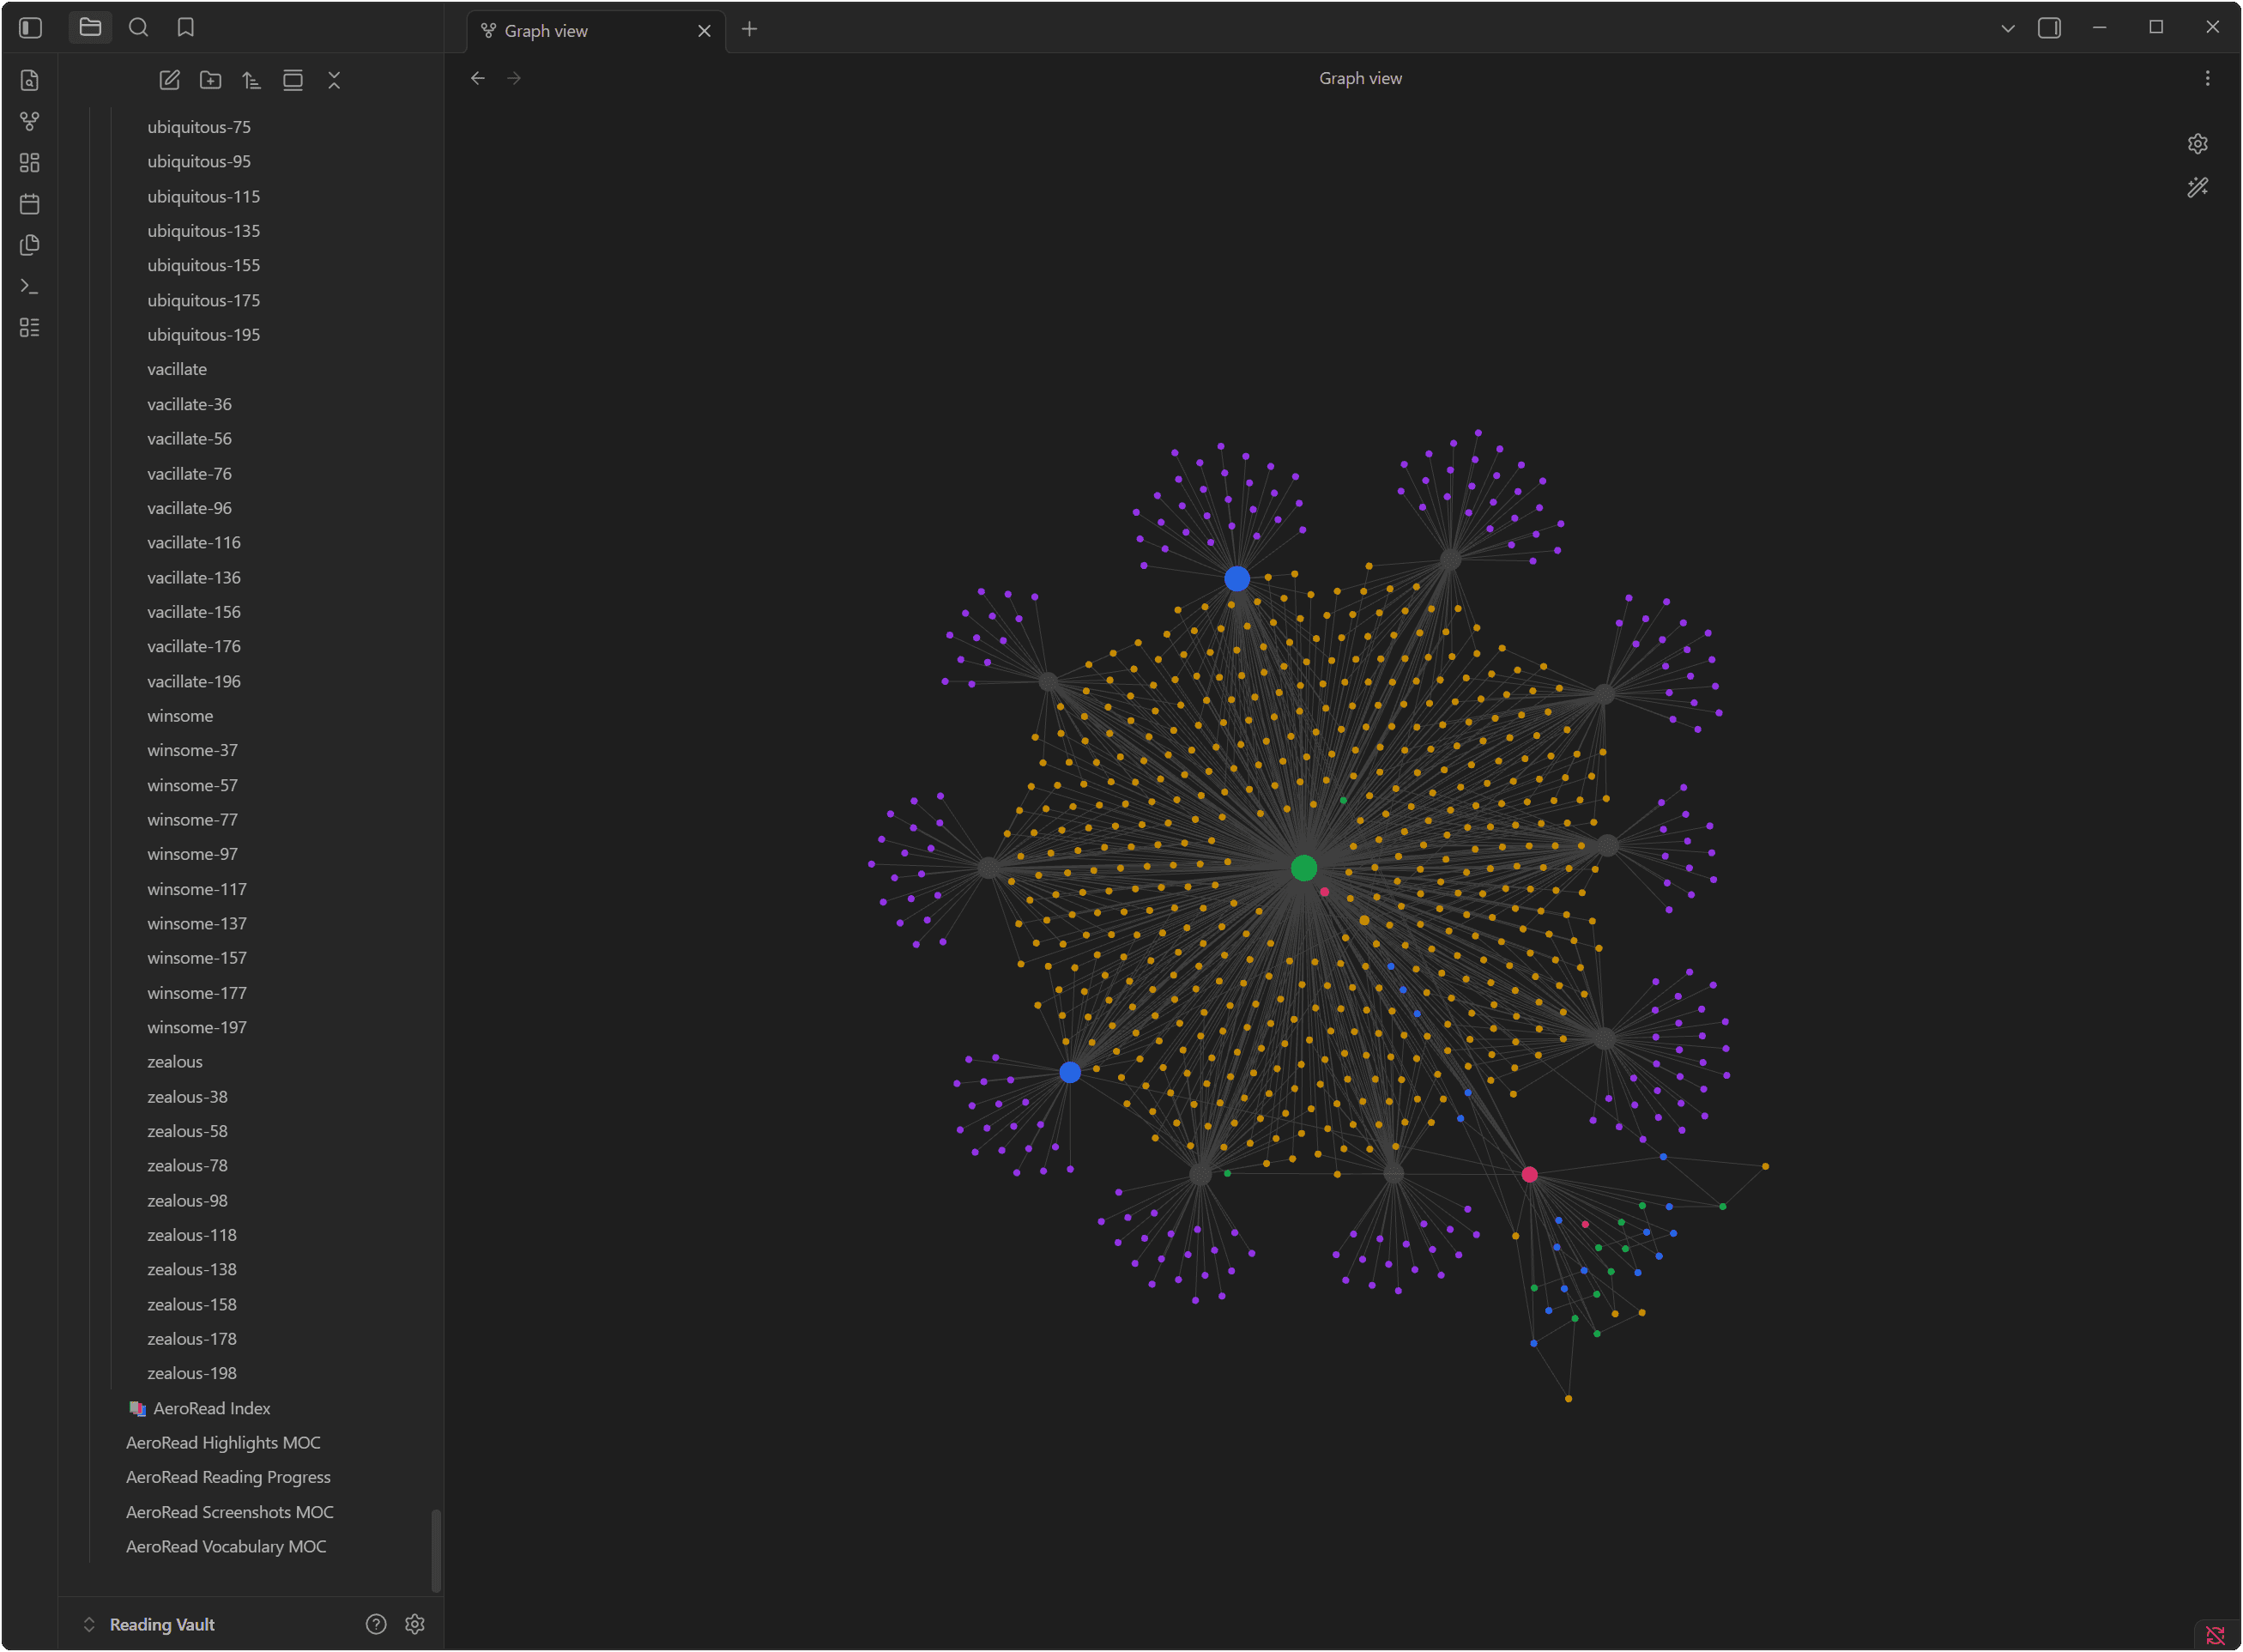2243x1652 pixels.
Task: Open the daily note calendar icon
Action: 29,203
